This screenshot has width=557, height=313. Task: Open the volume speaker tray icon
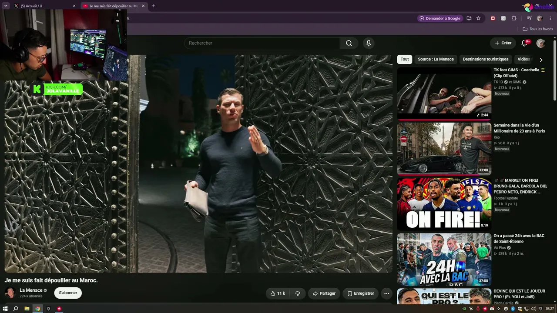(534, 309)
